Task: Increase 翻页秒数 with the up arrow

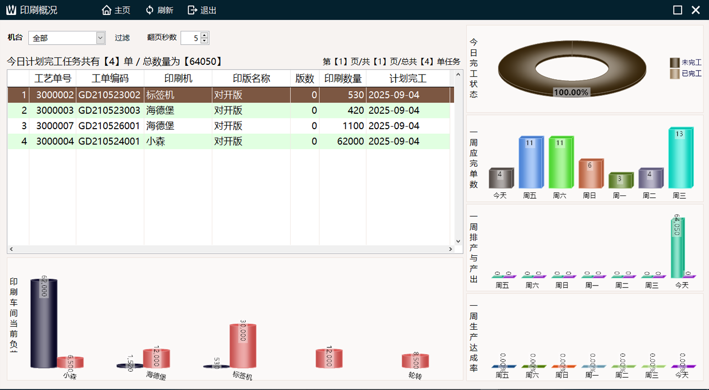Action: [x=205, y=35]
